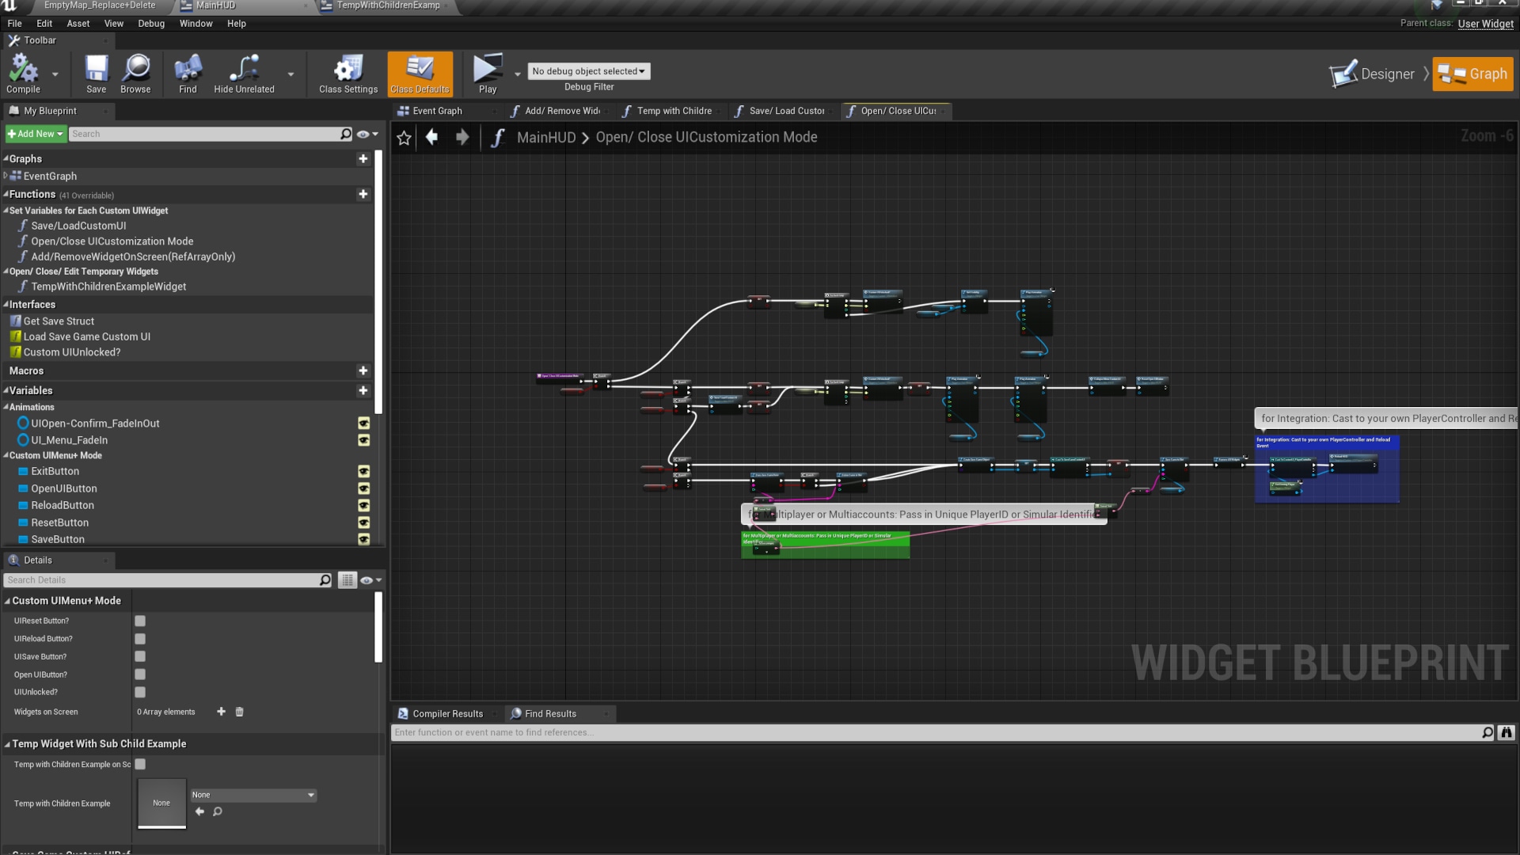The height and width of the screenshot is (855, 1520).
Task: Open the Window menu
Action: click(196, 23)
